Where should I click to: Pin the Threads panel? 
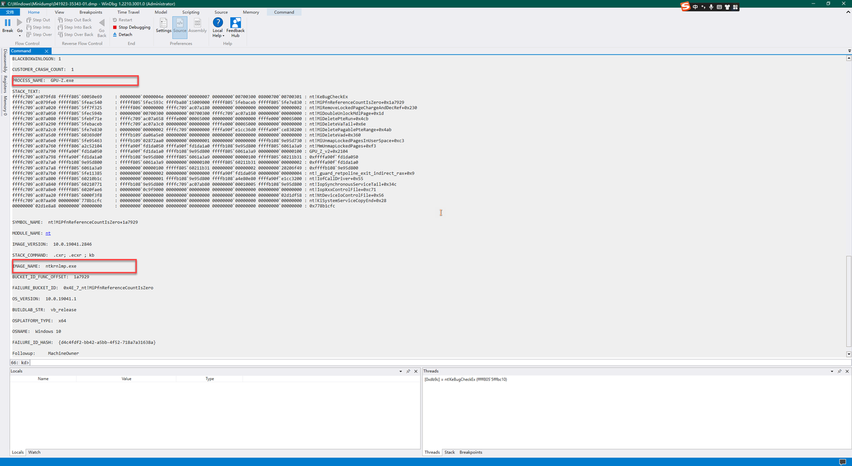pos(840,371)
